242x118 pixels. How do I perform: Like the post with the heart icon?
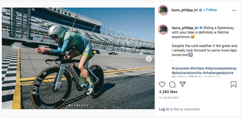162,85
